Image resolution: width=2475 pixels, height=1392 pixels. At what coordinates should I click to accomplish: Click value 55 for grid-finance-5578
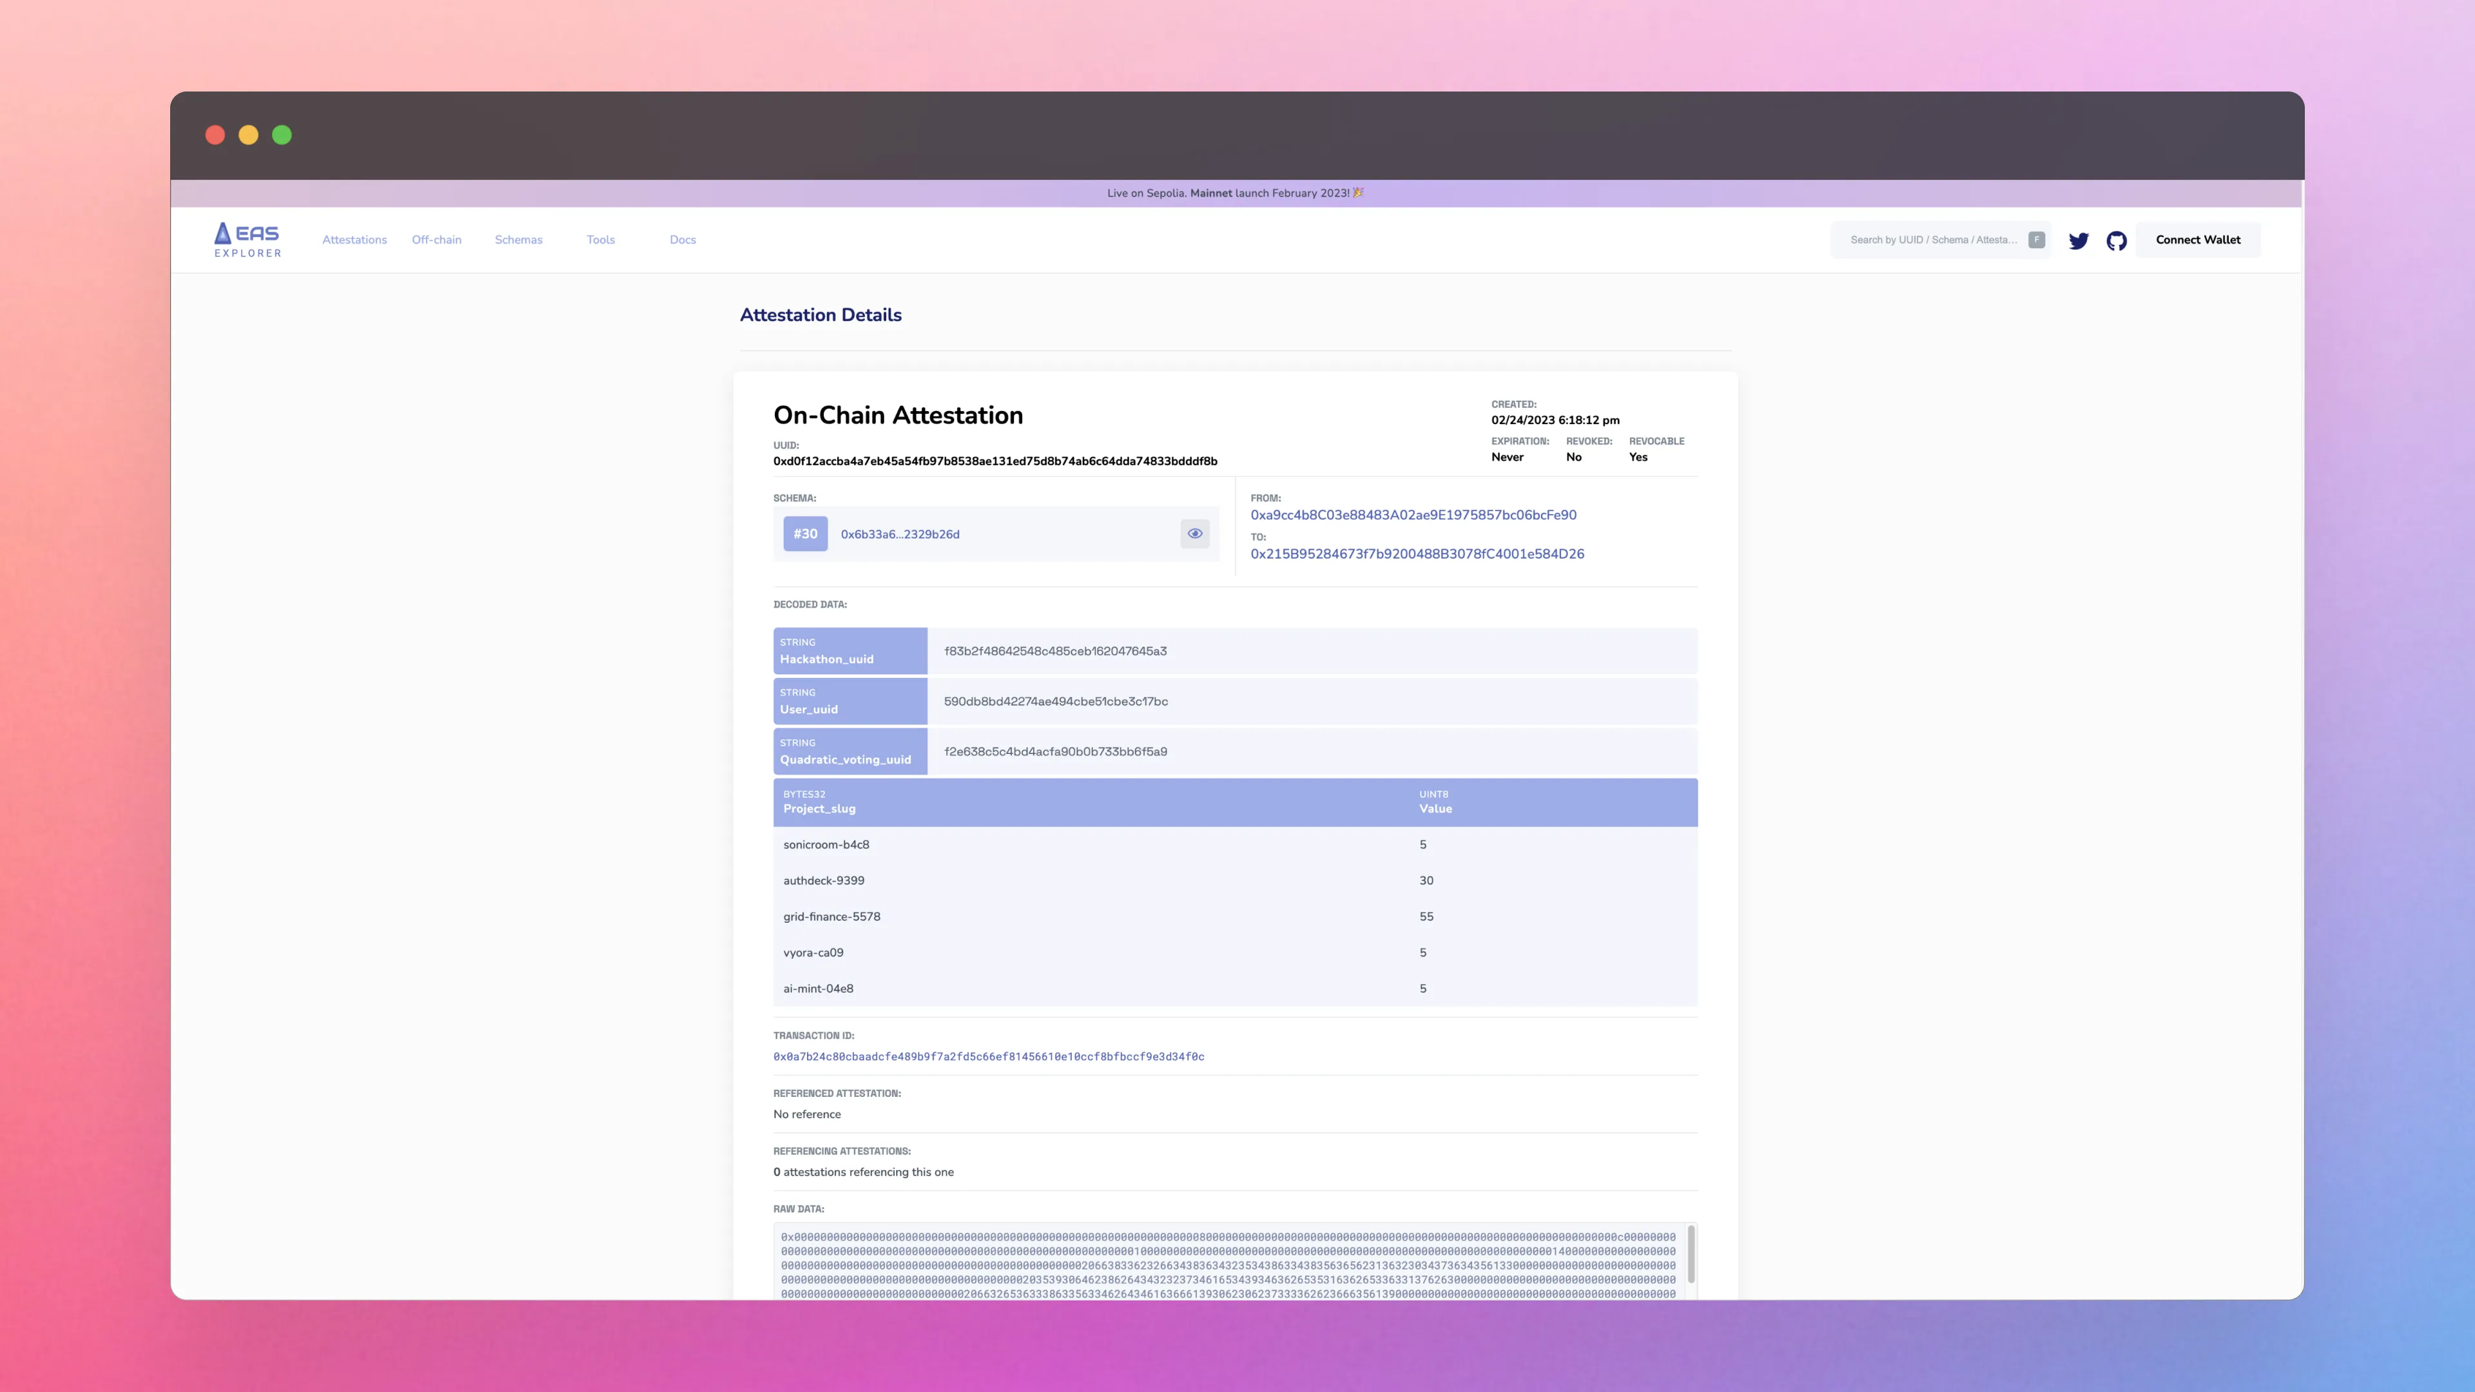click(x=1426, y=916)
